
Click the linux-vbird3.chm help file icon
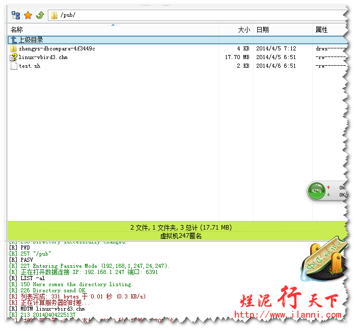click(x=14, y=58)
